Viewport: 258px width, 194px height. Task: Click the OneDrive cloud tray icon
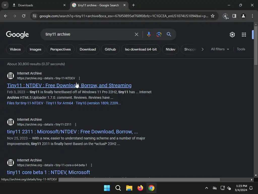[215, 188]
